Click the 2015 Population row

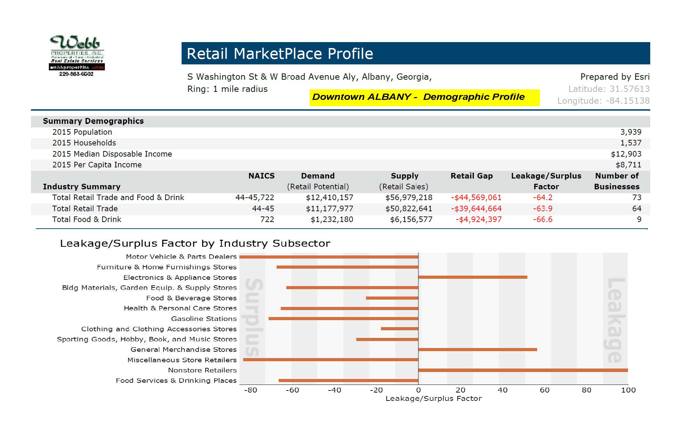(x=82, y=132)
